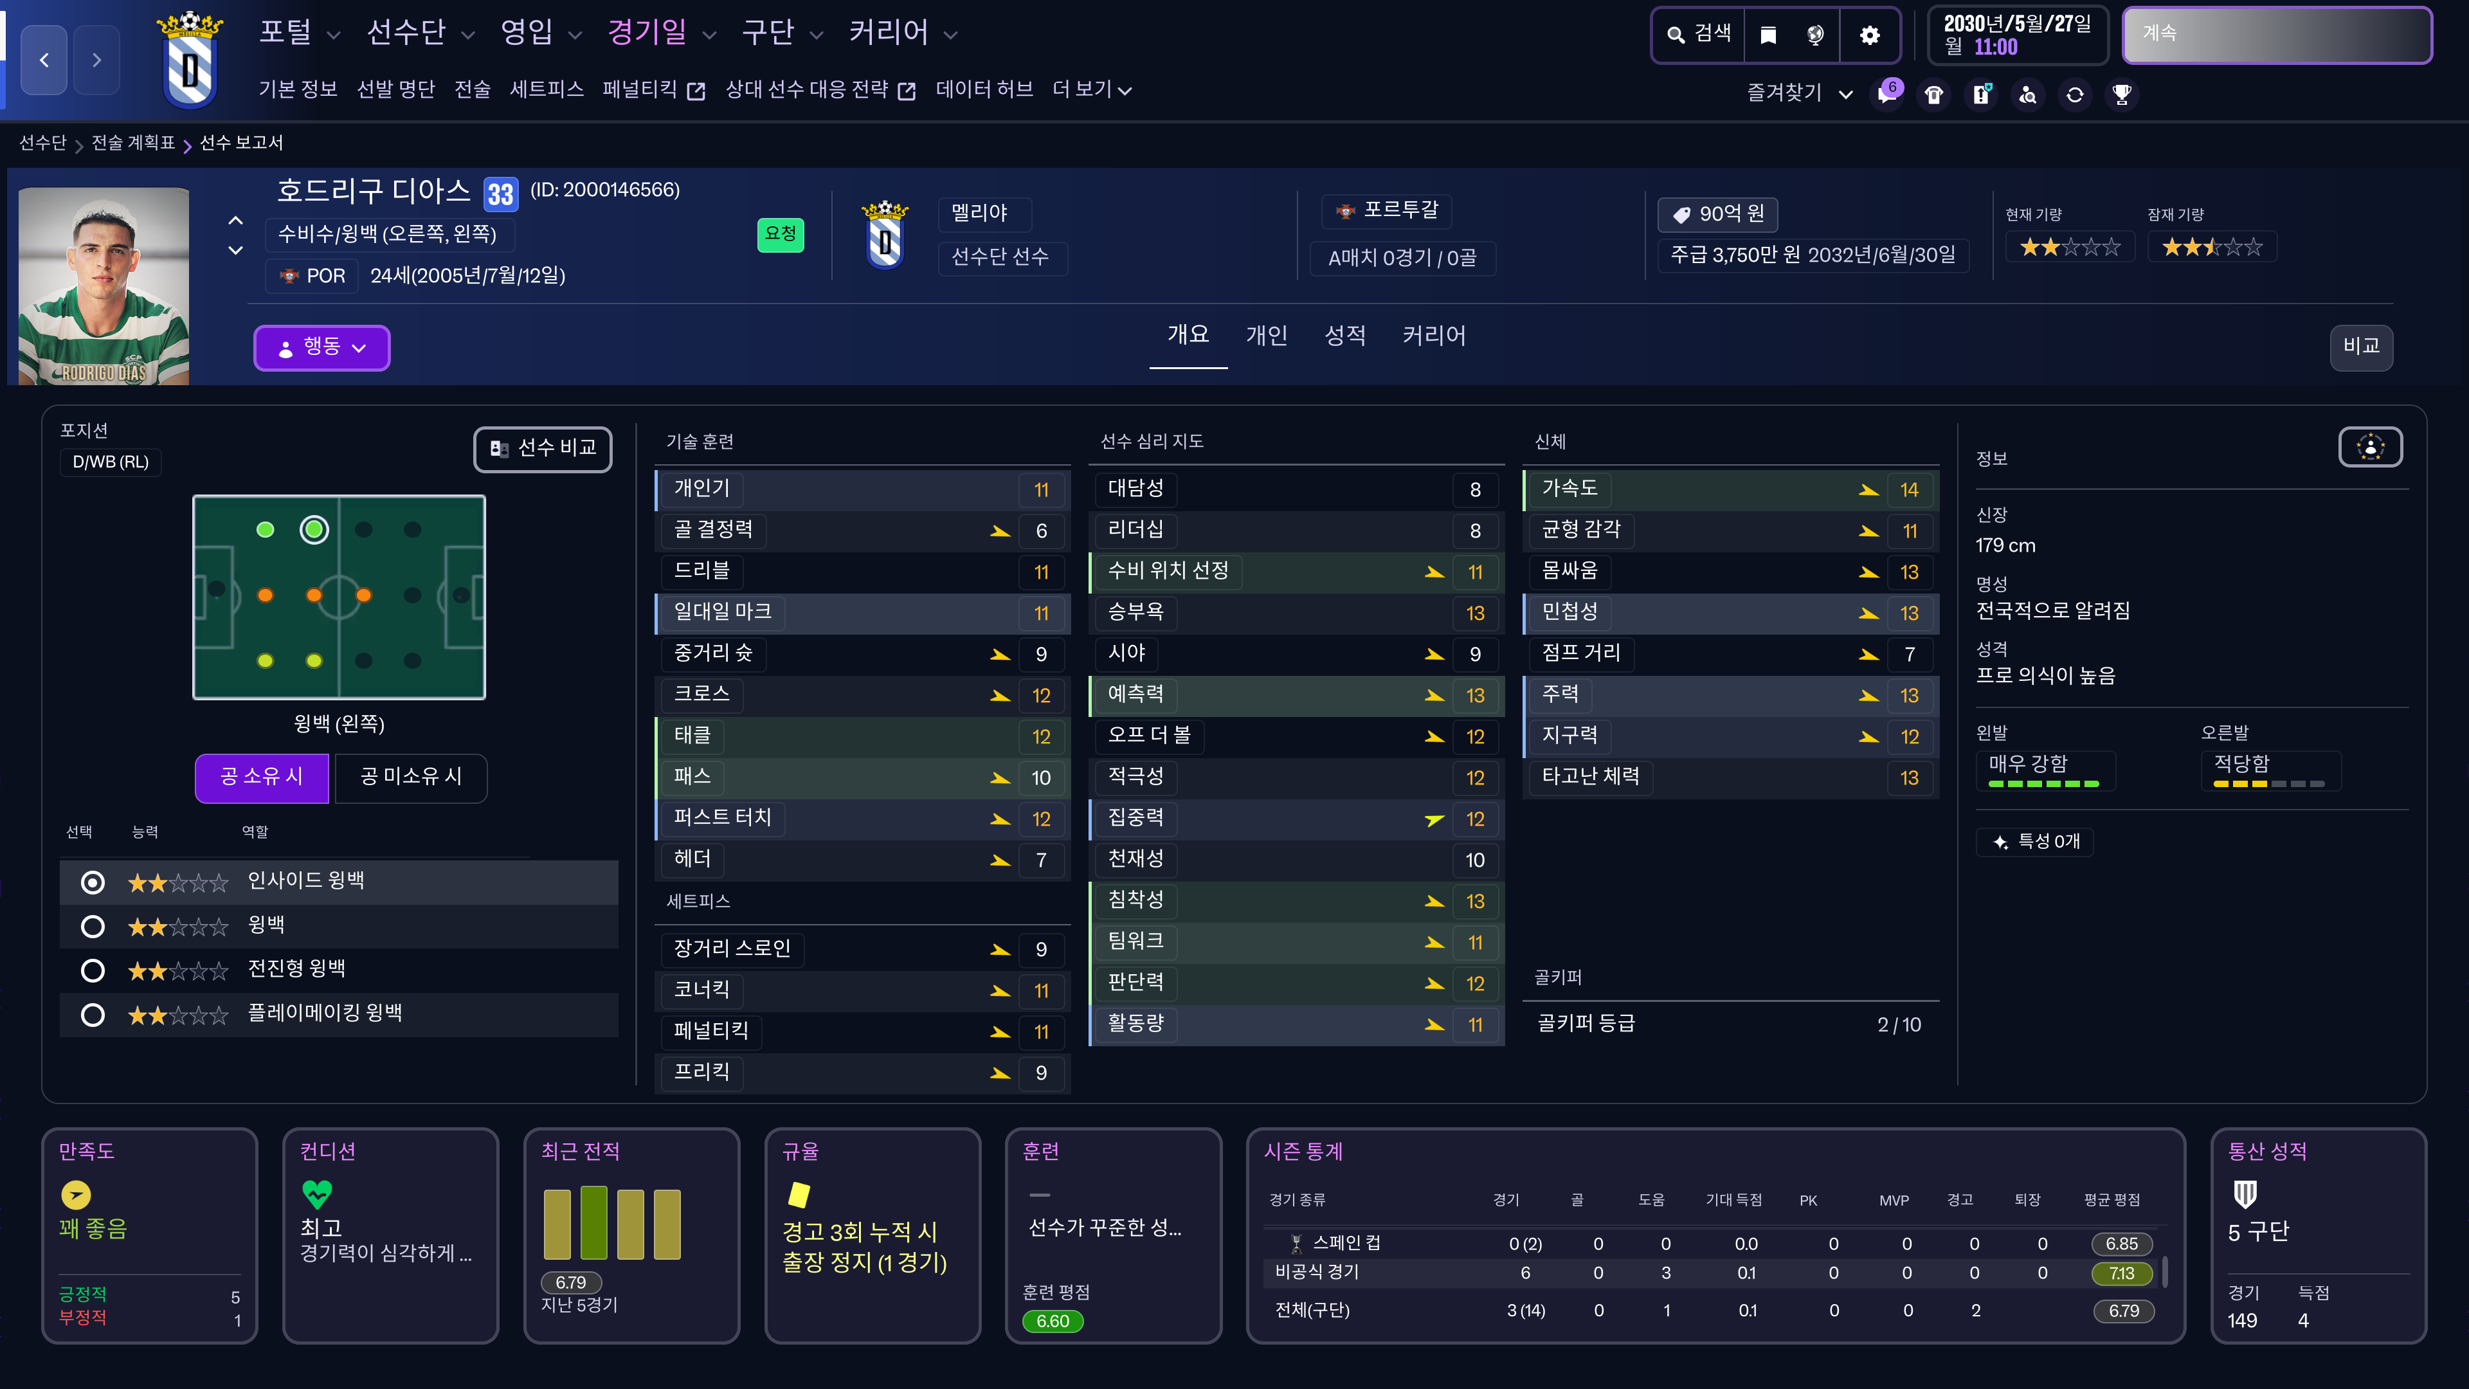
Task: Select the 플레이메이킹 윙백 radio button
Action: point(93,1014)
